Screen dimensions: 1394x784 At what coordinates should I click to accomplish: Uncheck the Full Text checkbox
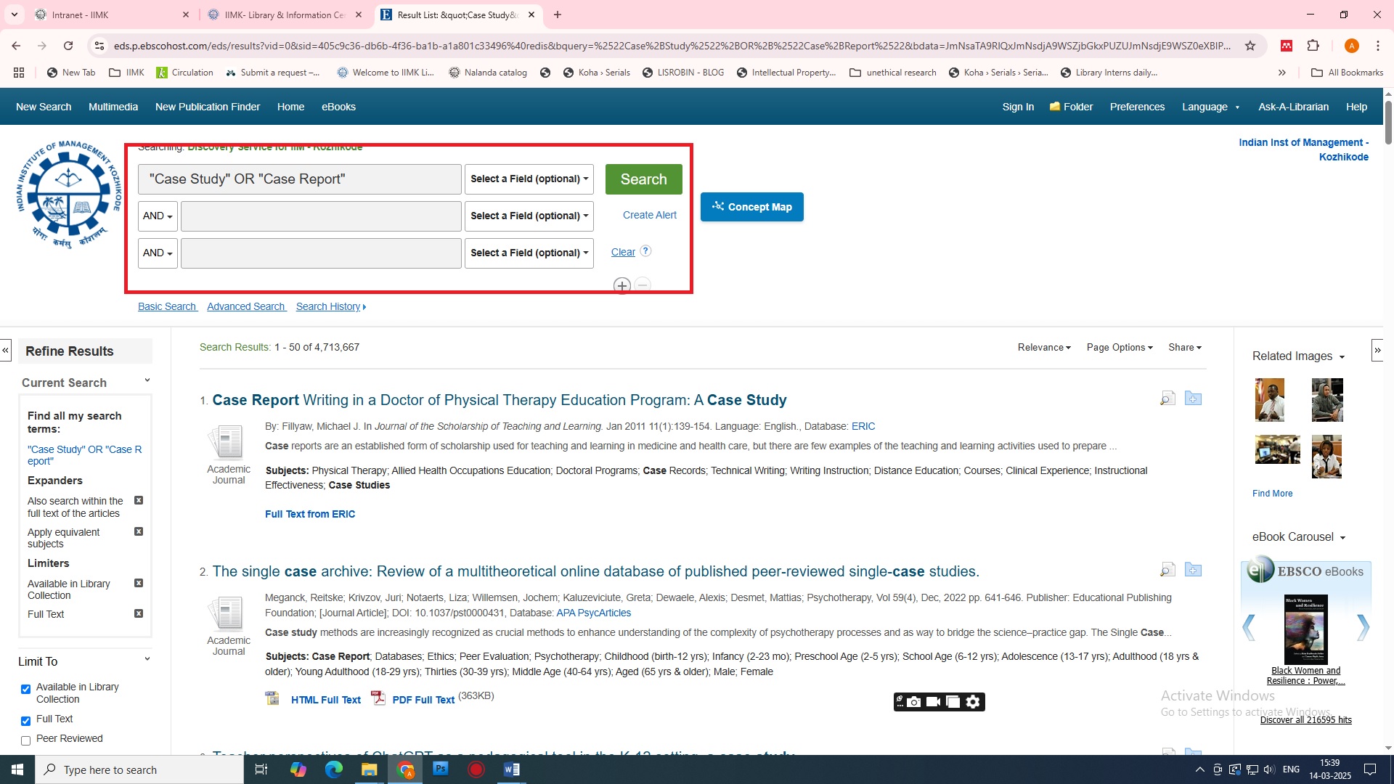26,721
